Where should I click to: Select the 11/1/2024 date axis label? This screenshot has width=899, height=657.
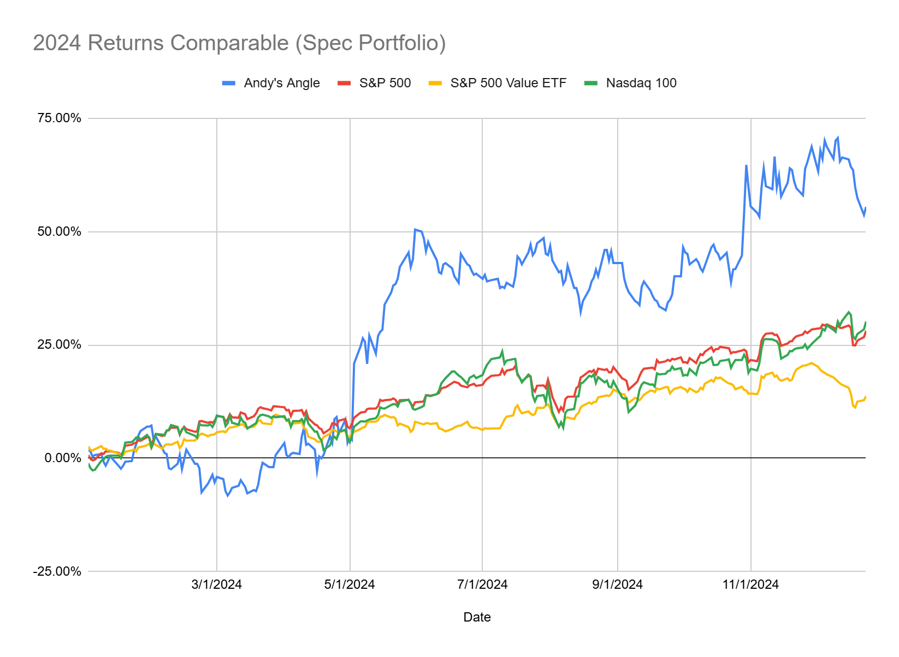pos(750,584)
